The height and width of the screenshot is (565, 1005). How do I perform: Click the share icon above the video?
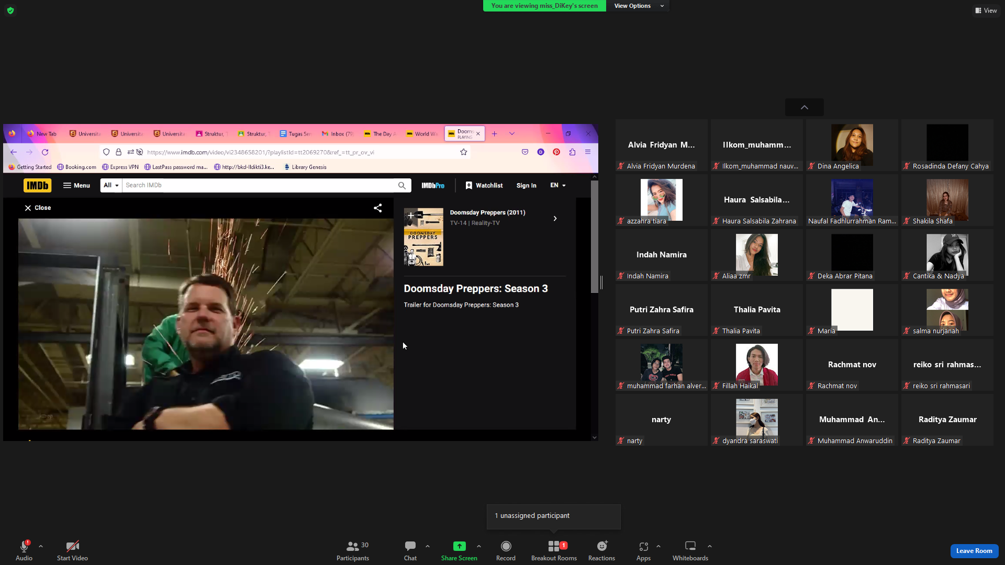coord(377,208)
